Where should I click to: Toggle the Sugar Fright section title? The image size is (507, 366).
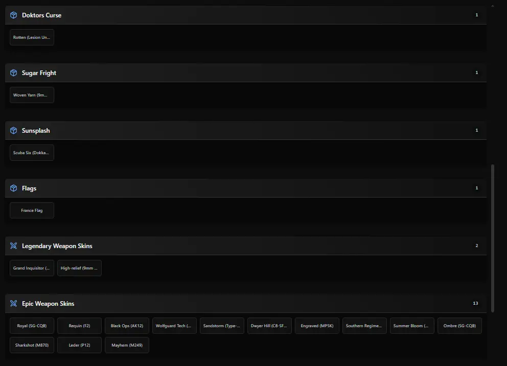[39, 73]
